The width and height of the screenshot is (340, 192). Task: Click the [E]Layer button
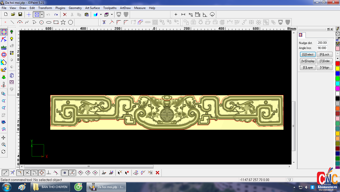coord(308,67)
